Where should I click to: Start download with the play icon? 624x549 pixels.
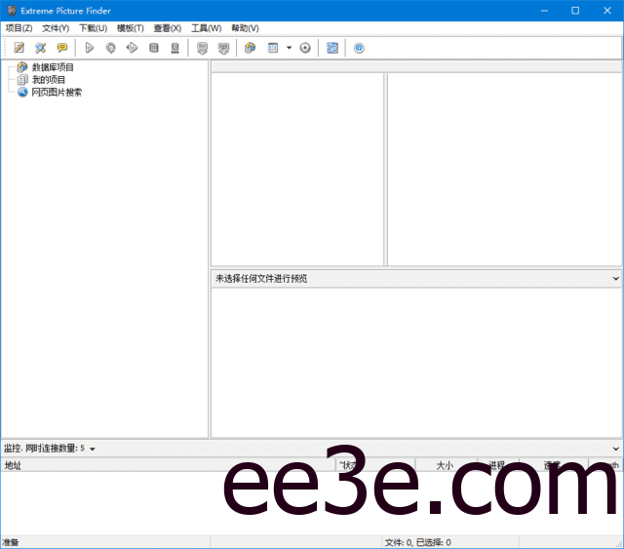pyautogui.click(x=90, y=48)
